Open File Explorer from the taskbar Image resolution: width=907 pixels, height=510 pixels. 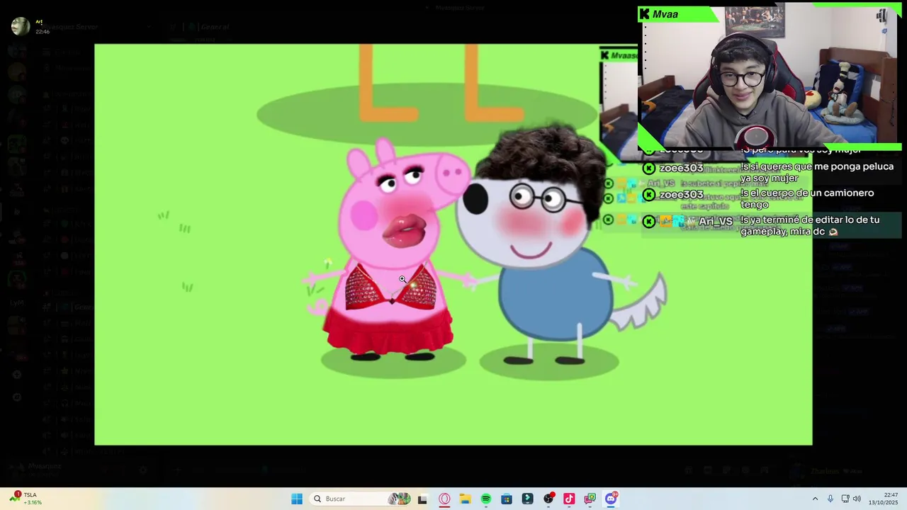click(465, 499)
